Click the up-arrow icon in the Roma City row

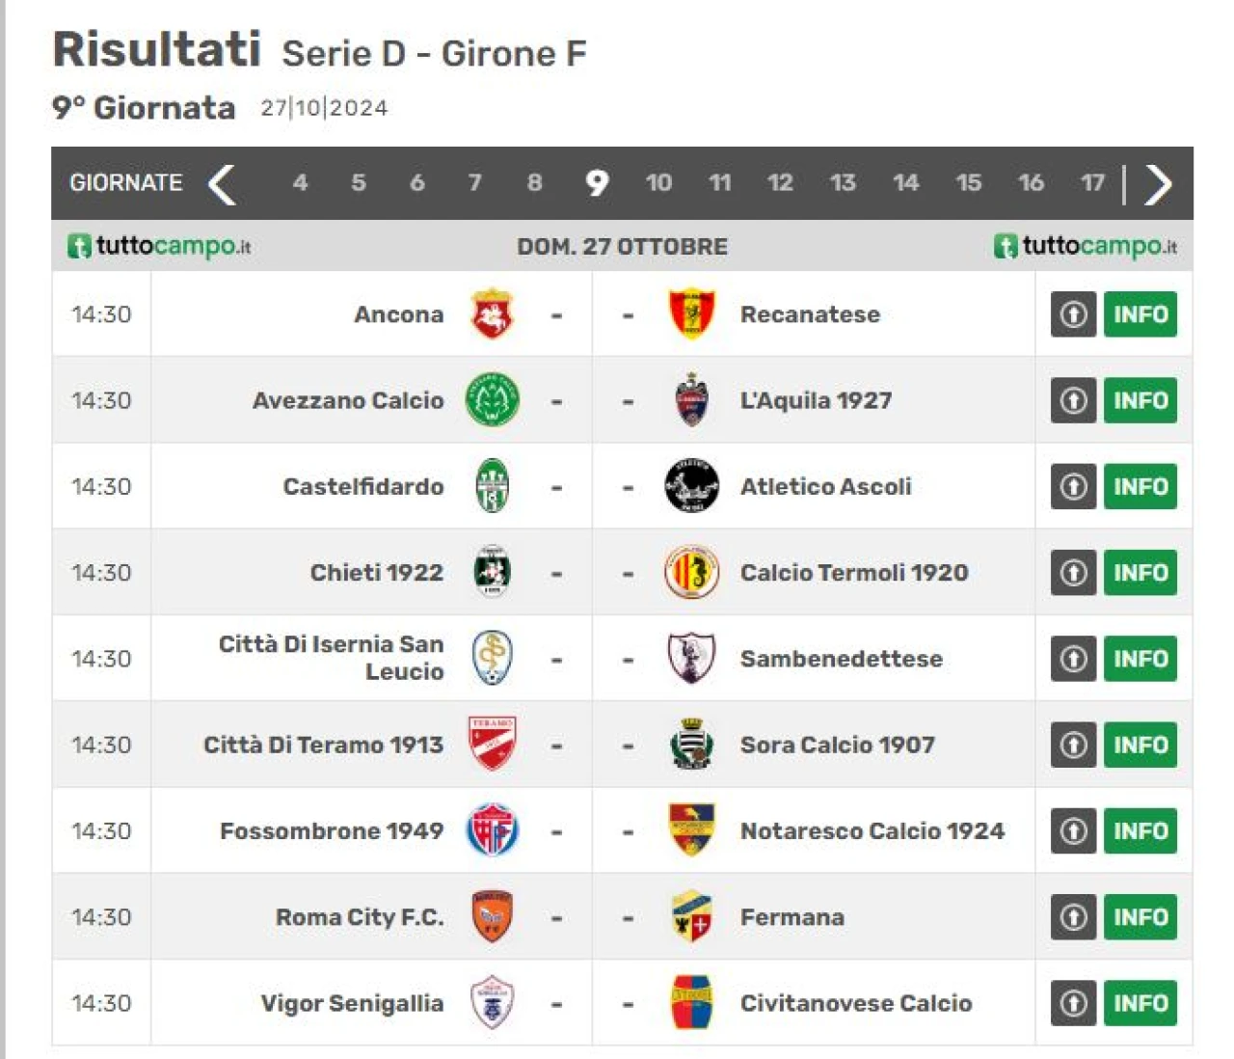click(x=1073, y=916)
